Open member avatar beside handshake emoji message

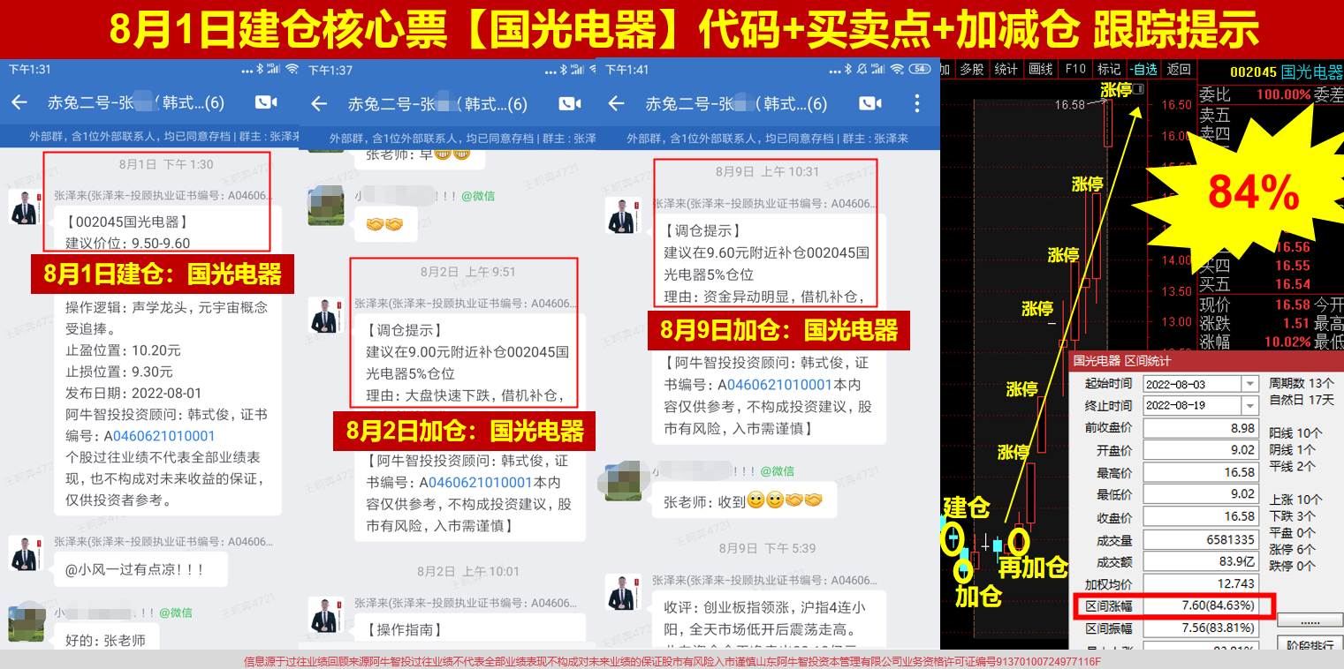click(325, 206)
